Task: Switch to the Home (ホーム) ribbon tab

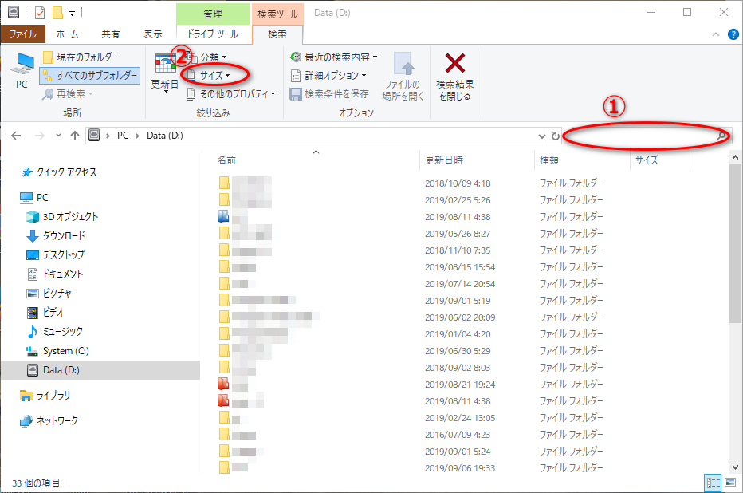Action: [x=68, y=34]
